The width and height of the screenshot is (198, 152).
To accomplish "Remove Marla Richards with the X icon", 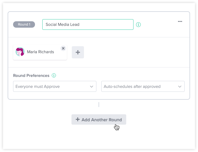I will [x=63, y=48].
